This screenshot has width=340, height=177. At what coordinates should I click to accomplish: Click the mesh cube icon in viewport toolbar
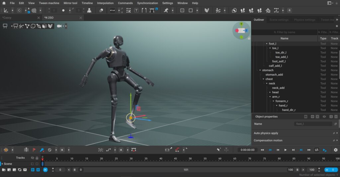[x=44, y=26]
